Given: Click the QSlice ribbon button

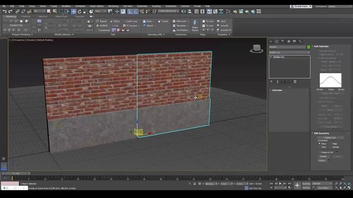Looking at the screenshot, I should [115, 21].
